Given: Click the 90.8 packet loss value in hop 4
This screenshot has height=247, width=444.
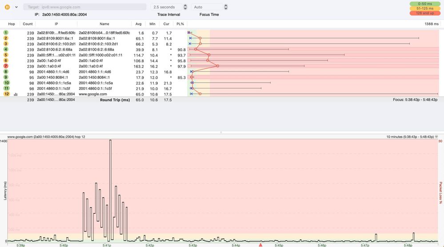Looking at the screenshot, I should pos(181,50).
